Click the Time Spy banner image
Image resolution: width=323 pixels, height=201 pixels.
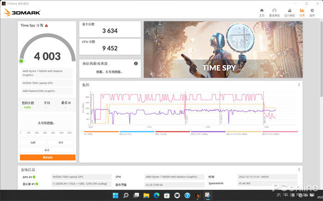[223, 49]
